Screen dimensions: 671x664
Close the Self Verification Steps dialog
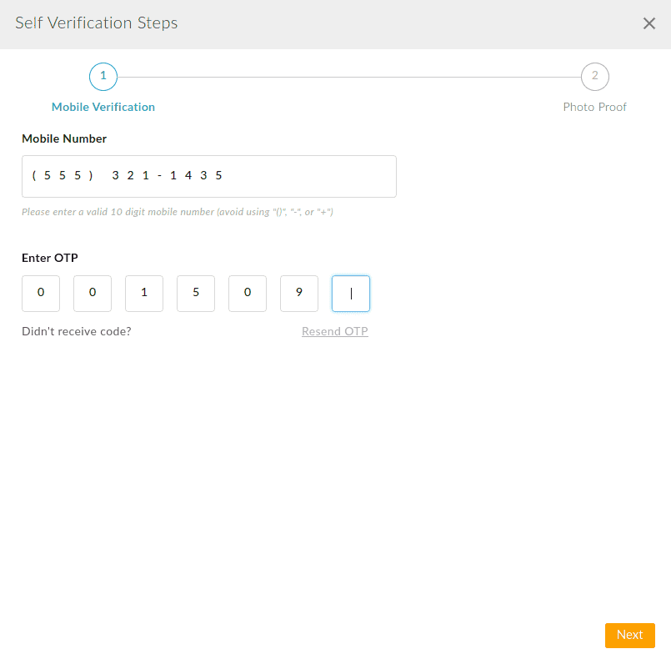click(648, 23)
